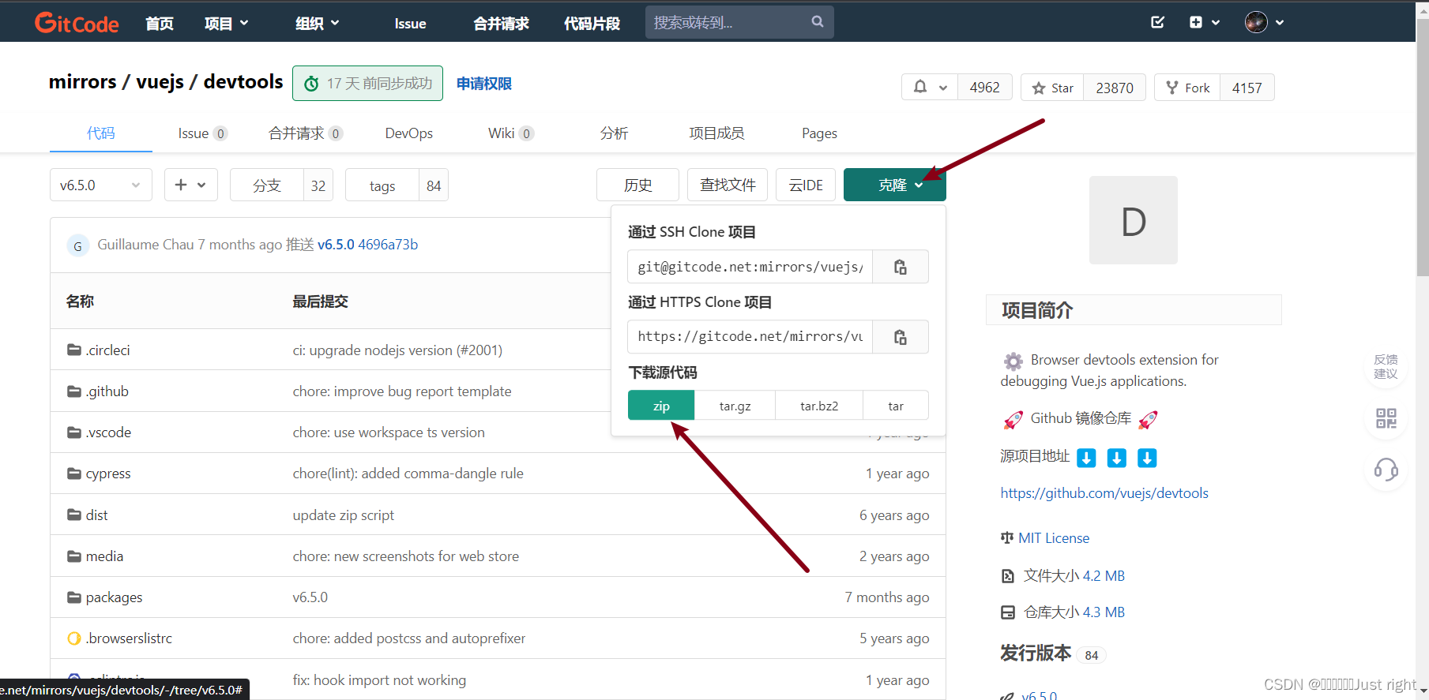Open the GitCode logo homepage

pyautogui.click(x=77, y=23)
